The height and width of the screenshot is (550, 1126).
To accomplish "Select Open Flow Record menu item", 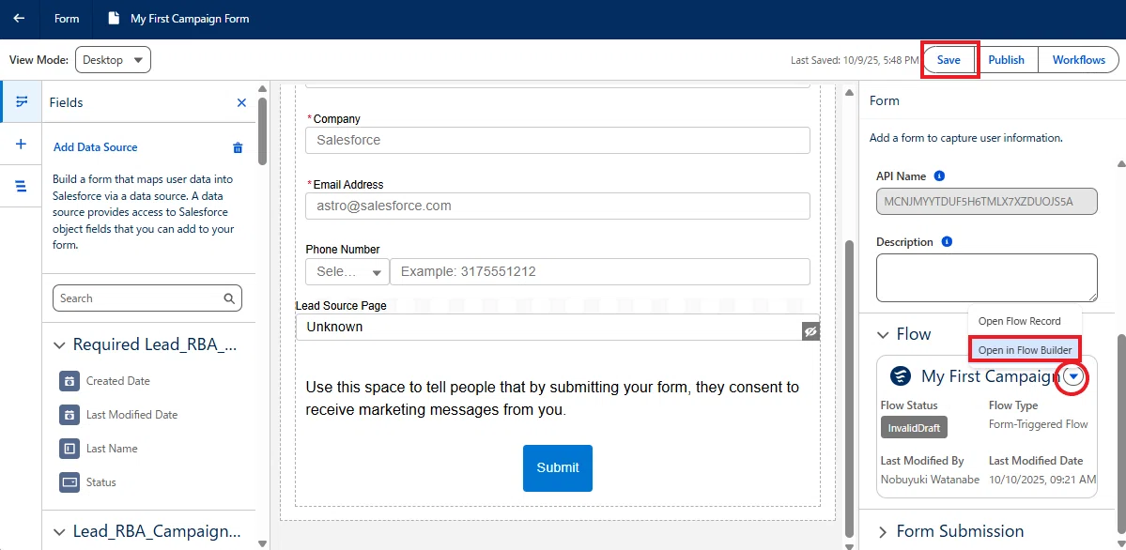I will (x=1019, y=321).
